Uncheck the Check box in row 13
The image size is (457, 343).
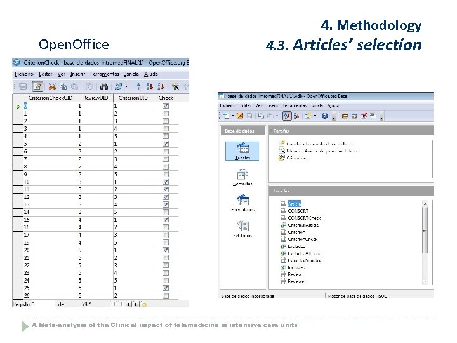[x=166, y=205]
